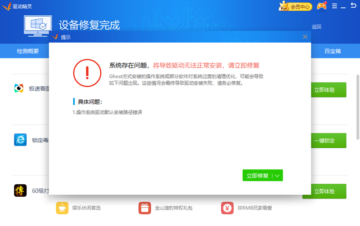360x226 pixels.
Task: Close the 提示 dialog
Action: [305, 37]
